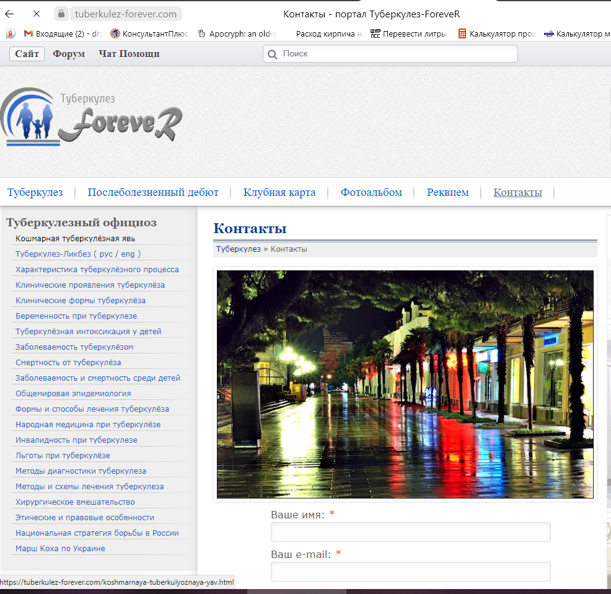Open Общемировая эпидемиология link
Viewport: 611px width, 594px height.
point(73,394)
